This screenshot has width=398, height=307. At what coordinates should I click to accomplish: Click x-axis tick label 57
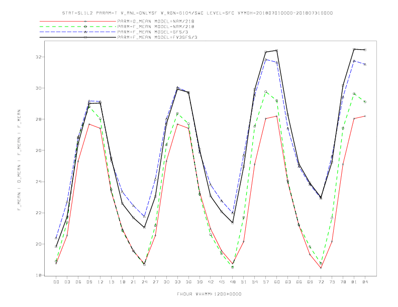pyautogui.click(x=266, y=282)
